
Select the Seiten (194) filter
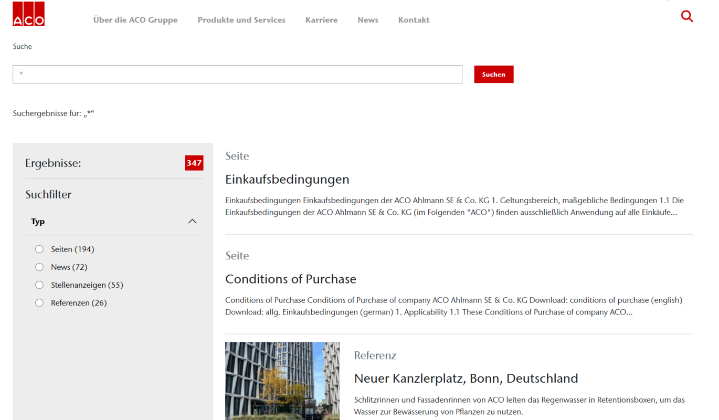39,249
